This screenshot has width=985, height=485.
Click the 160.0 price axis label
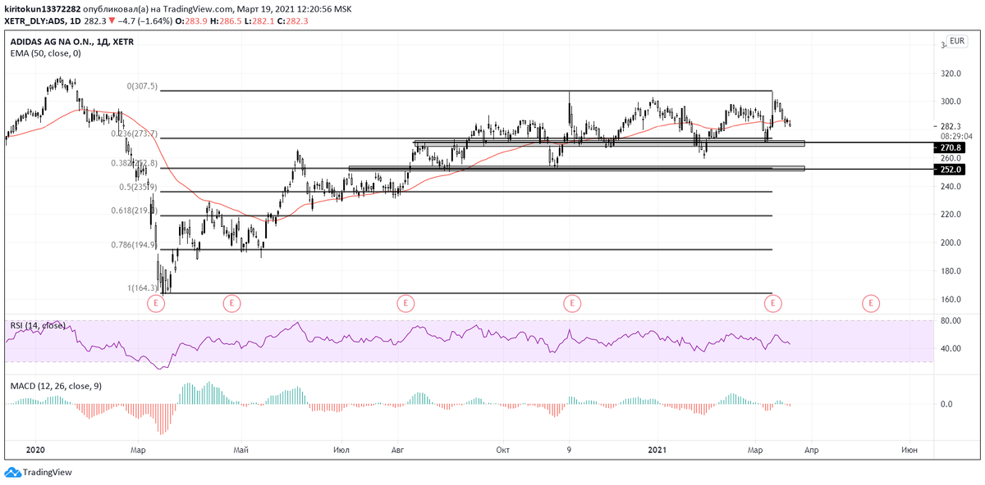(951, 299)
